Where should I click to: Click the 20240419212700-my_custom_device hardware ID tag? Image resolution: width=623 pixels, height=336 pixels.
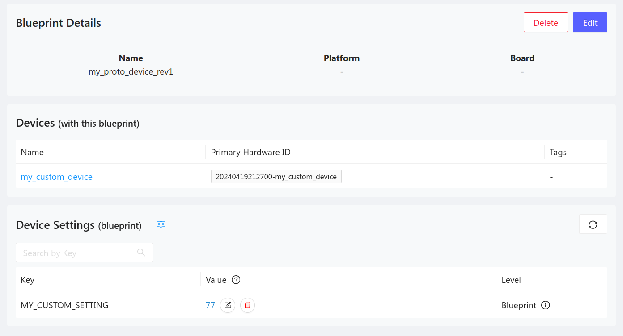pyautogui.click(x=276, y=177)
